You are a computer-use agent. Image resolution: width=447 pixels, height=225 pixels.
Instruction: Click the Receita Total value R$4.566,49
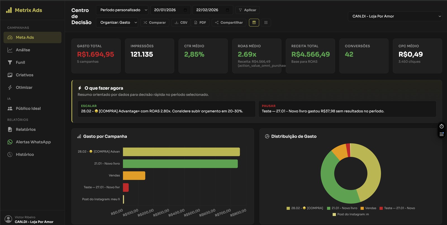click(311, 54)
